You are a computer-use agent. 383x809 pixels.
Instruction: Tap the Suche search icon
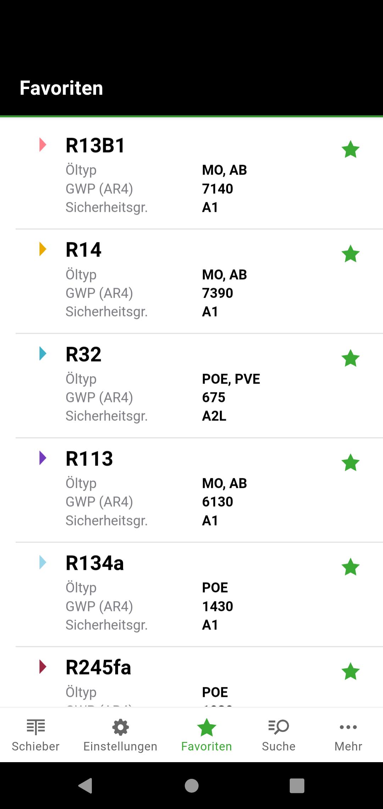click(x=279, y=727)
